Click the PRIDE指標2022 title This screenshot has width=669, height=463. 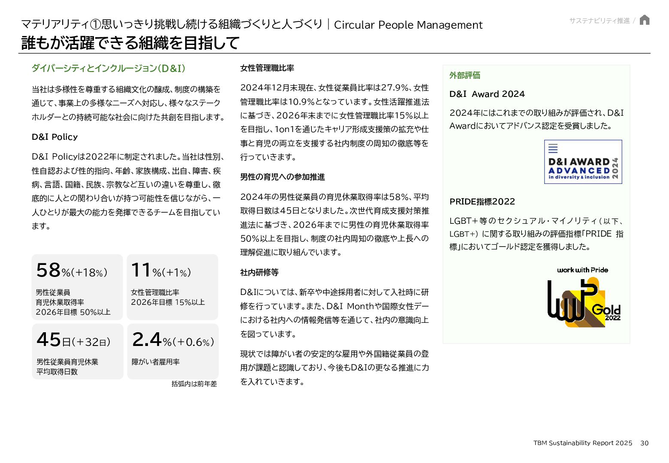pos(482,201)
